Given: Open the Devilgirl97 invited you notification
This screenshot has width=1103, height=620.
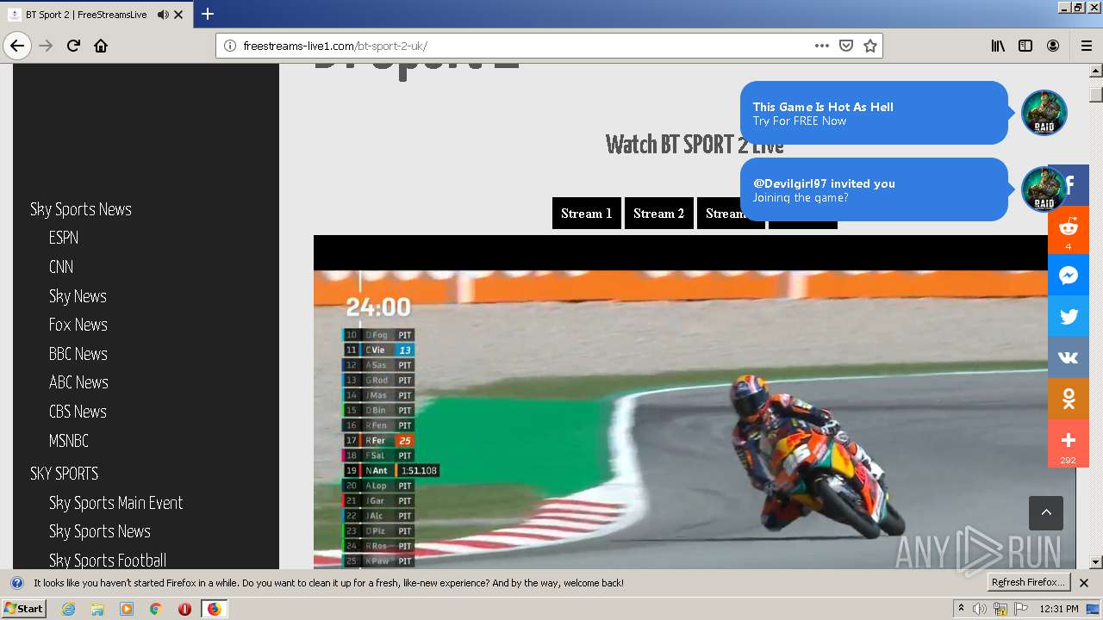Looking at the screenshot, I should [874, 189].
